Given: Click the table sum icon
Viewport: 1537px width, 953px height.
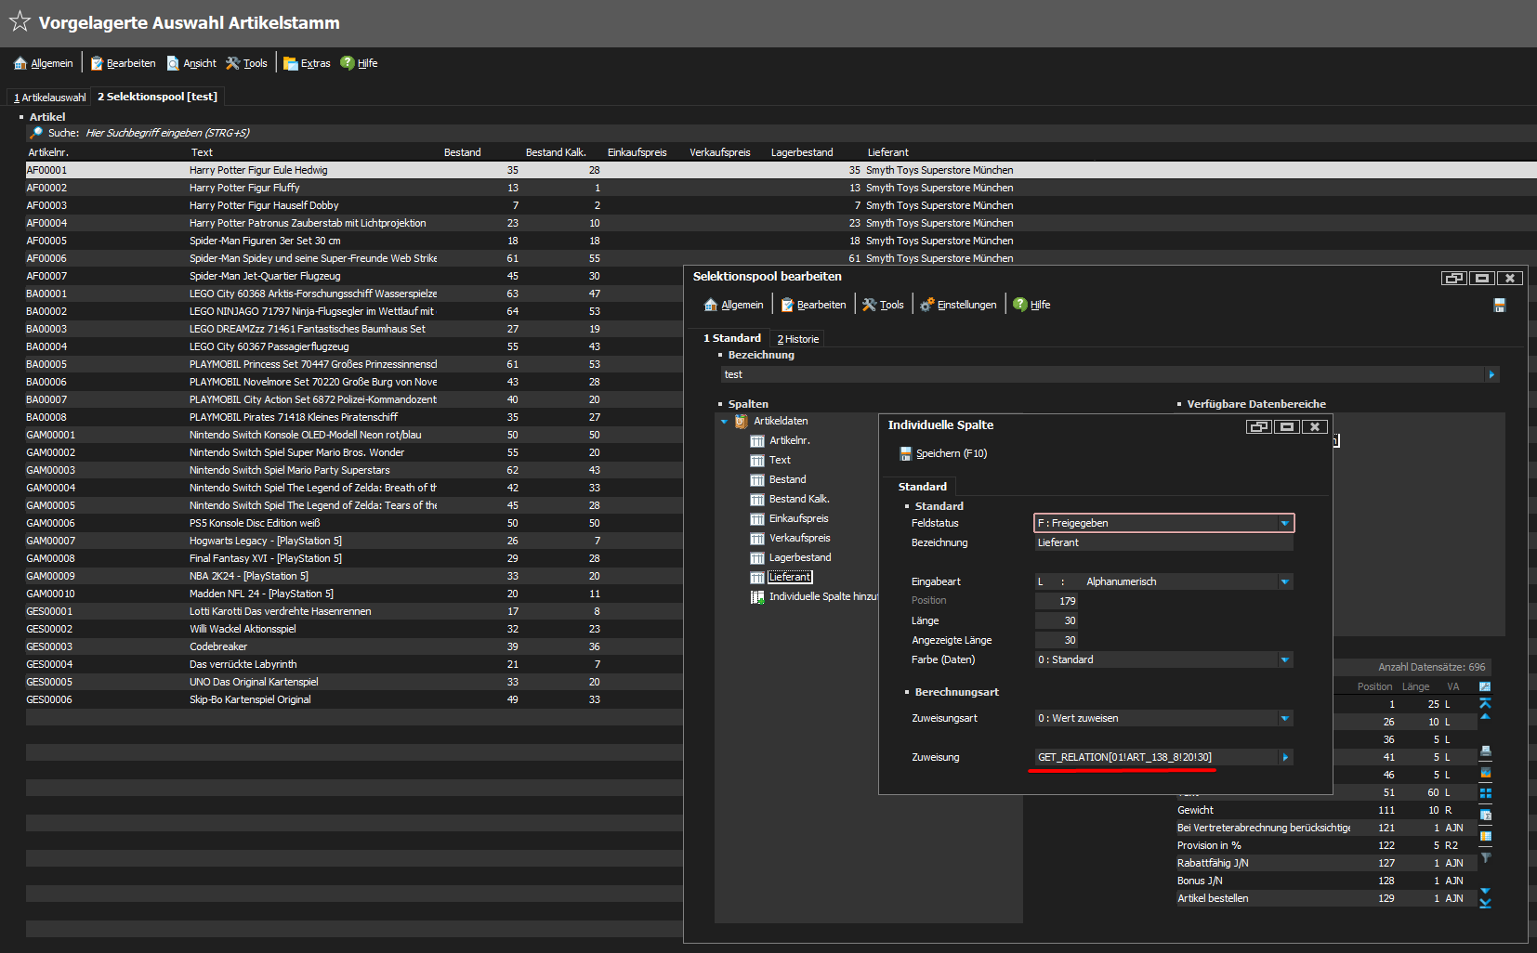Looking at the screenshot, I should coord(1485,815).
